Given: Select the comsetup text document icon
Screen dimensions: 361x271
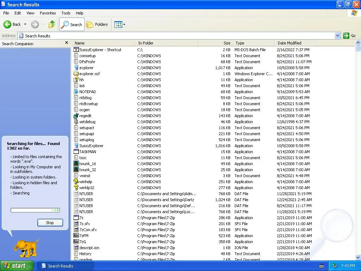Looking at the screenshot, I should 76,55.
